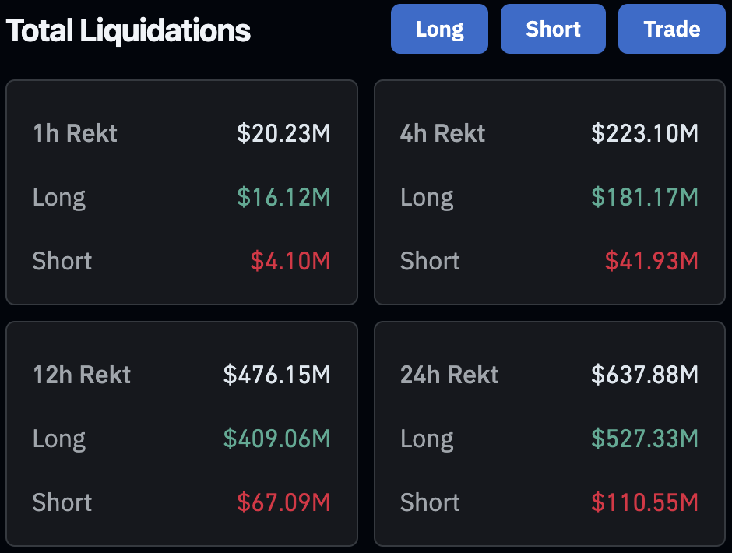This screenshot has width=732, height=553.
Task: Click the 4h Short value $41.93M
Action: tap(652, 261)
